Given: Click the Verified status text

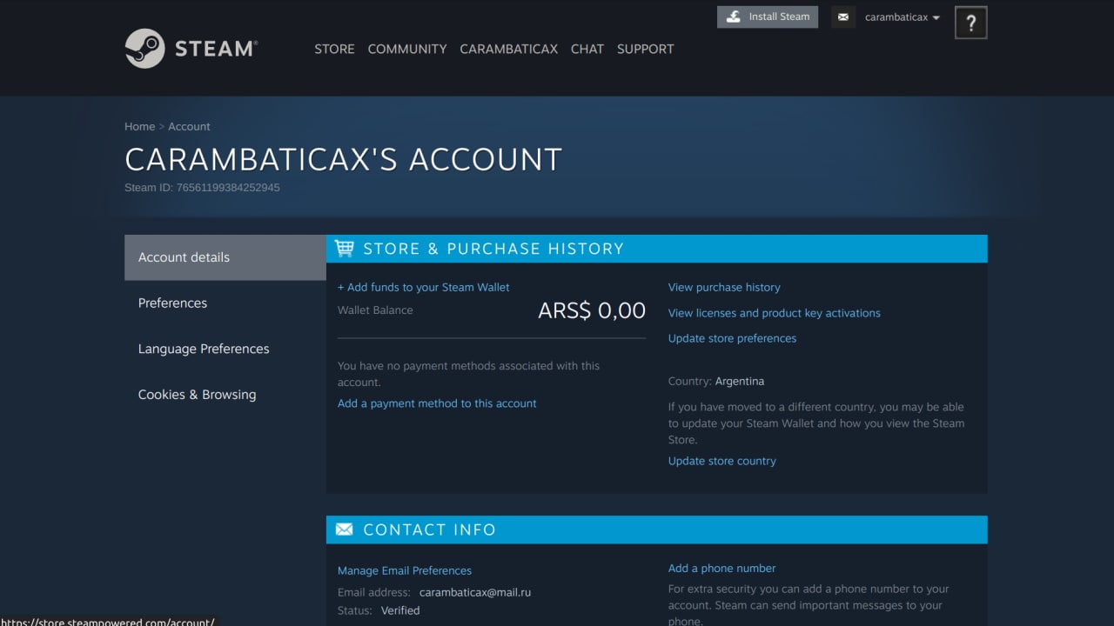Looking at the screenshot, I should 400,610.
